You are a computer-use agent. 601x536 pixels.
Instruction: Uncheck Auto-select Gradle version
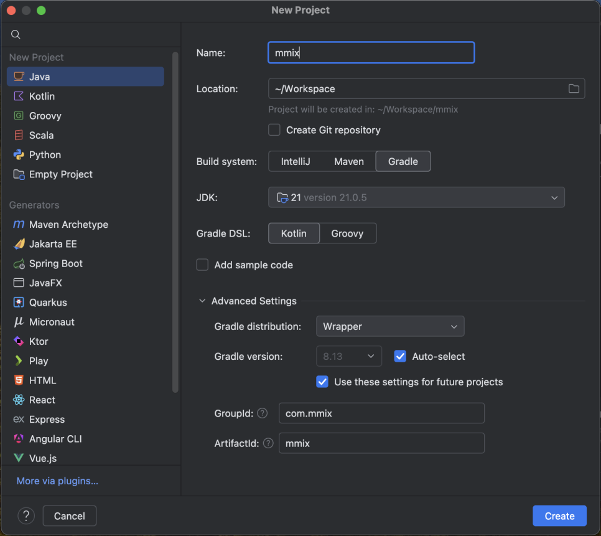click(400, 356)
